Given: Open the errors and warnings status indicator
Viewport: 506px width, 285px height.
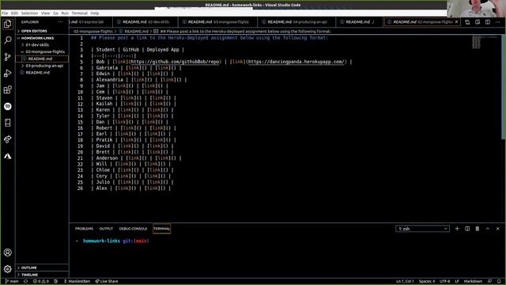Looking at the screenshot, I should (40, 282).
